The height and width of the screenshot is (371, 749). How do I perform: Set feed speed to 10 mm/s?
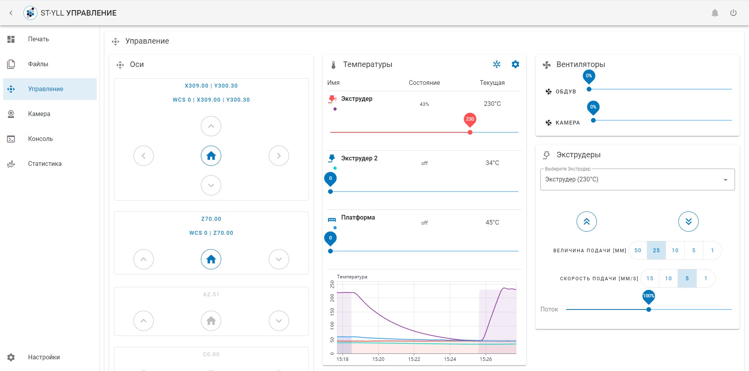pos(669,278)
